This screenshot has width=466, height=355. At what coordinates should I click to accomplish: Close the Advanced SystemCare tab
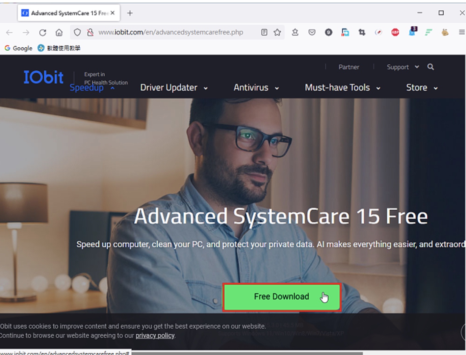[x=113, y=13]
